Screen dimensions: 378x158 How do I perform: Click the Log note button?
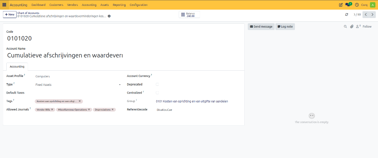coord(285,27)
